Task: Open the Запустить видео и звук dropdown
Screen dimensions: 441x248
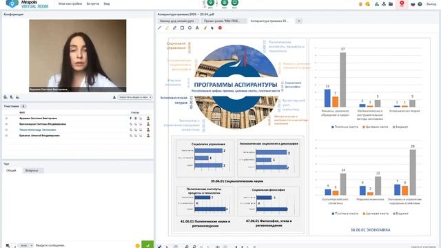Action: [135, 97]
